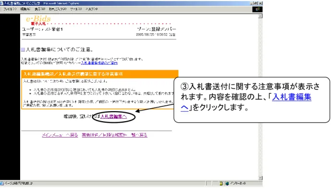Open the ツール (Tools) menu
Image resolution: width=332 pixels, height=189 pixels.
point(76,9)
